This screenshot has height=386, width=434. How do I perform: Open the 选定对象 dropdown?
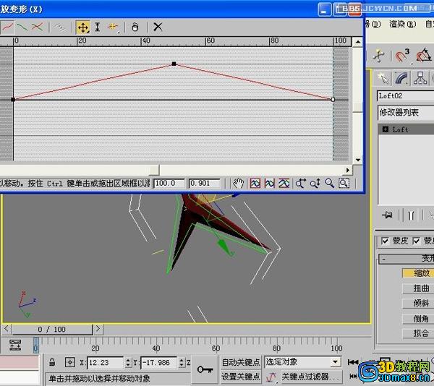pyautogui.click(x=302, y=361)
